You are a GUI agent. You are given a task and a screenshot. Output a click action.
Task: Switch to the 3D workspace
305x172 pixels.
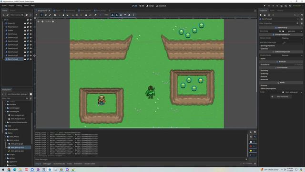[142, 6]
